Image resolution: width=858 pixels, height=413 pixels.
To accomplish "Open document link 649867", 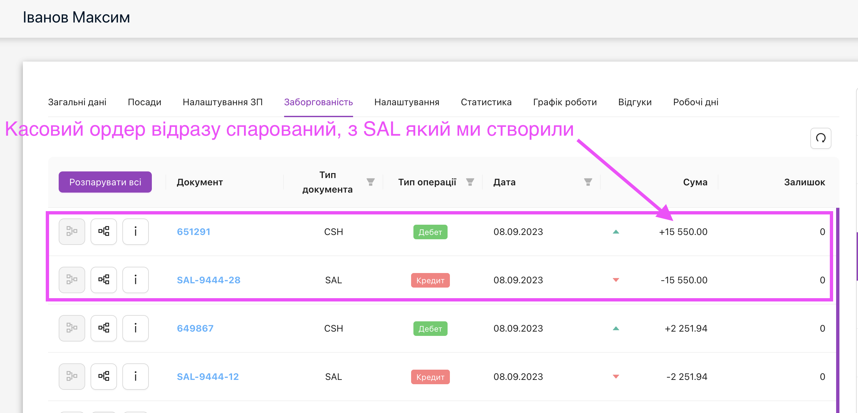I will click(195, 328).
